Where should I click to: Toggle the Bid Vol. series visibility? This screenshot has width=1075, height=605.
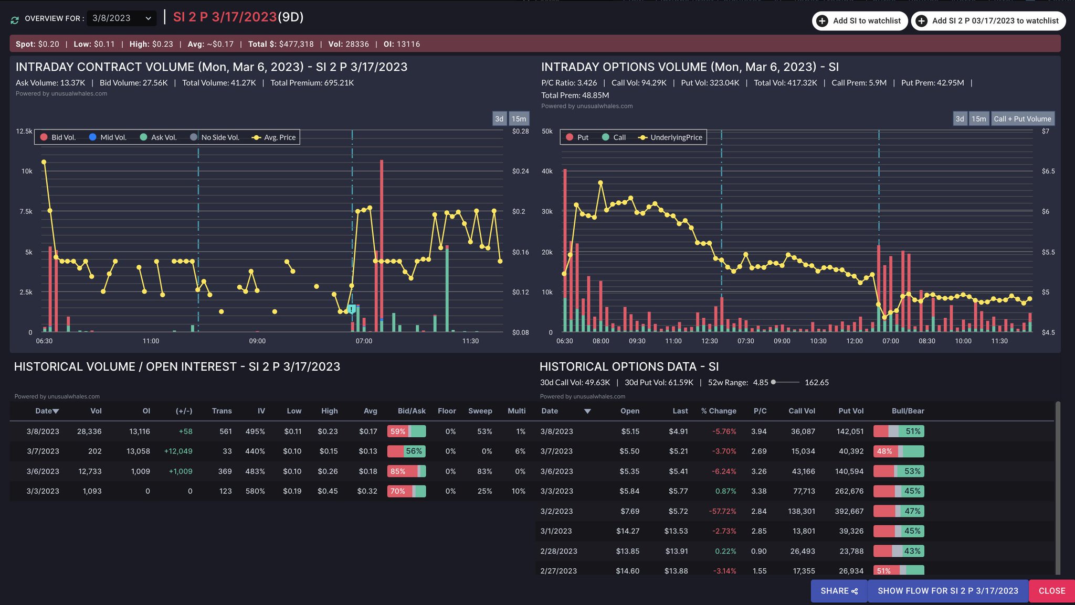(x=44, y=137)
